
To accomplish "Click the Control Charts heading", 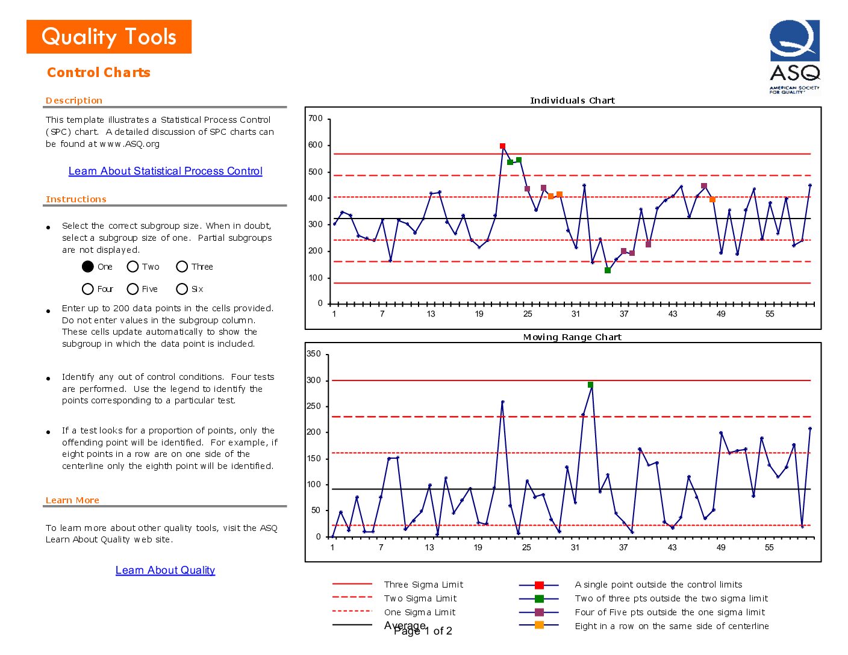I will (x=99, y=72).
